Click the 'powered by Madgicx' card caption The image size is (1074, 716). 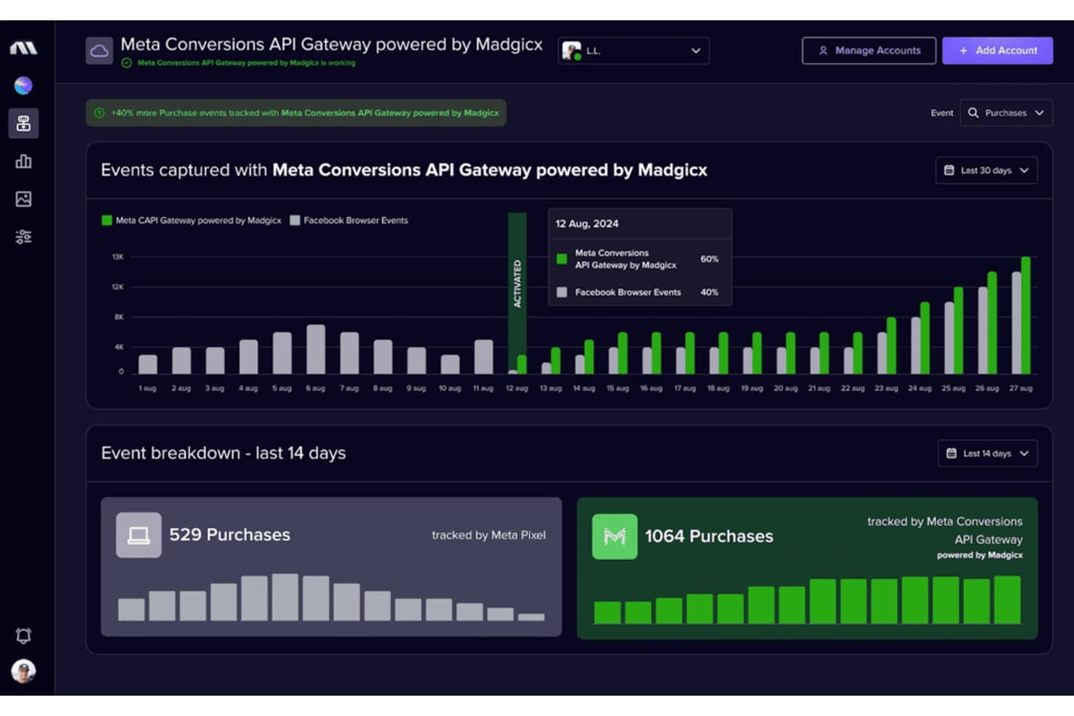980,555
